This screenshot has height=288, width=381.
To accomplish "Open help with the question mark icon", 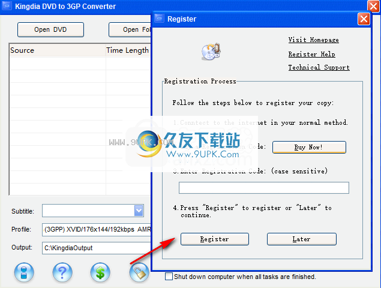I will click(x=62, y=272).
